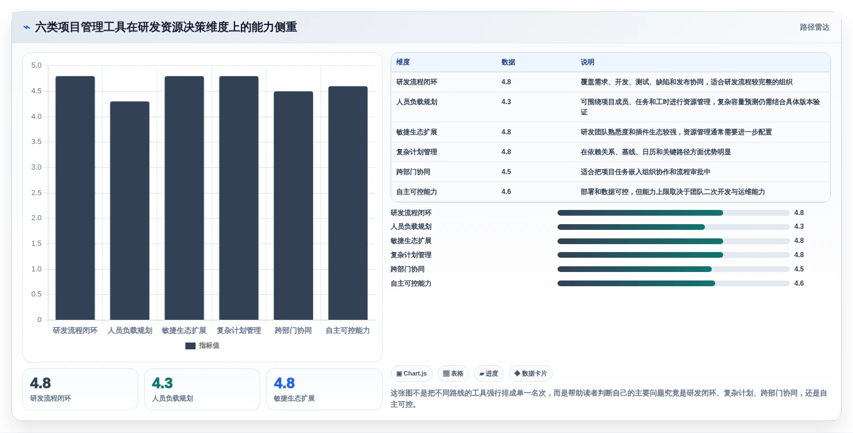The image size is (853, 433).
Task: Click the 自主可控能力 x-axis label
Action: [x=348, y=331]
